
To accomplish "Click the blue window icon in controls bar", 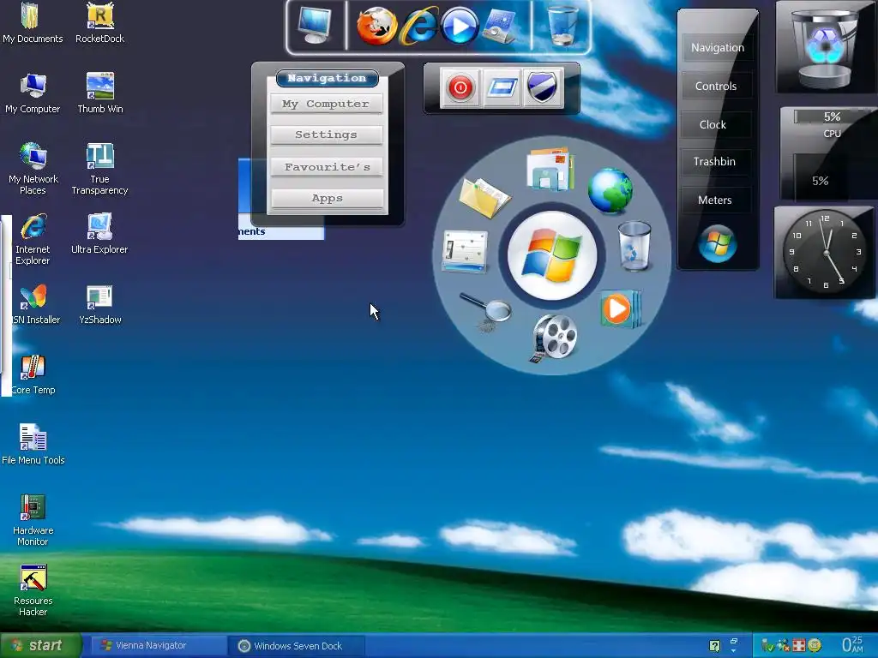I will pyautogui.click(x=501, y=87).
